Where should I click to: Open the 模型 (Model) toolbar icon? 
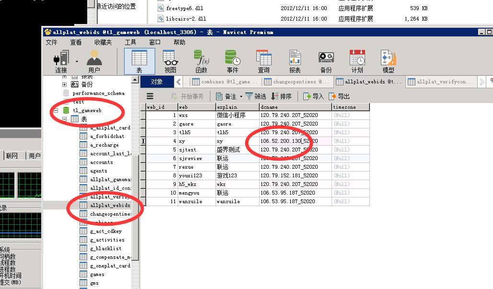[388, 61]
